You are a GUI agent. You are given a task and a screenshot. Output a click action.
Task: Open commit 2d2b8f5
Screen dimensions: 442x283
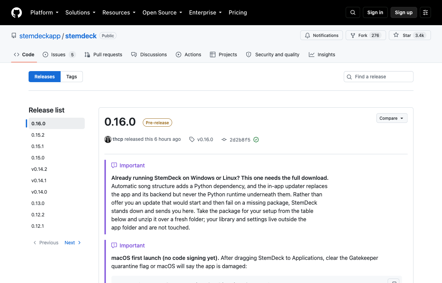click(x=240, y=140)
